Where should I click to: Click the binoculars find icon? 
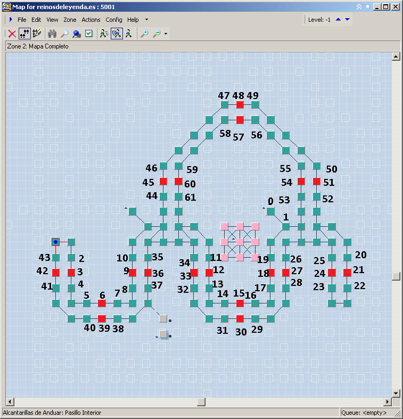coord(52,34)
